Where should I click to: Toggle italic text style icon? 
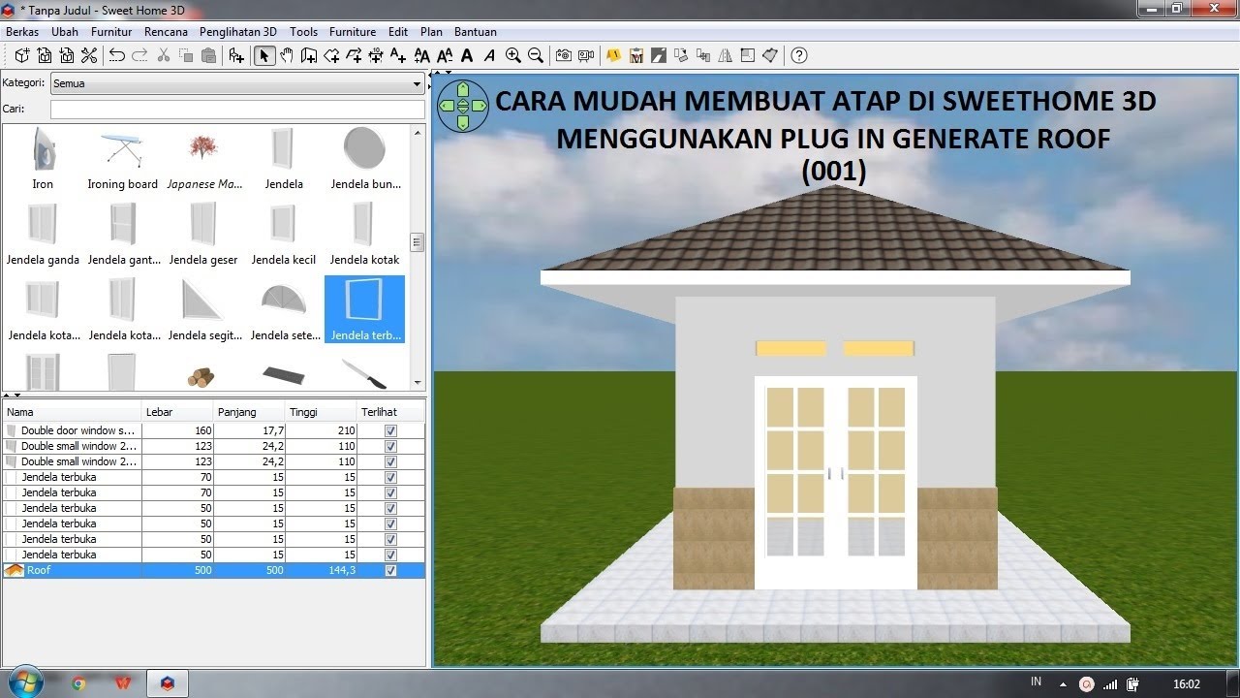489,55
